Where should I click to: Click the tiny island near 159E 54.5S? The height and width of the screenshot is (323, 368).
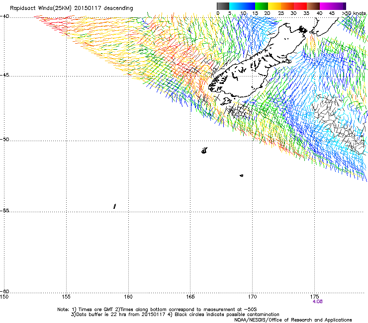(x=114, y=206)
